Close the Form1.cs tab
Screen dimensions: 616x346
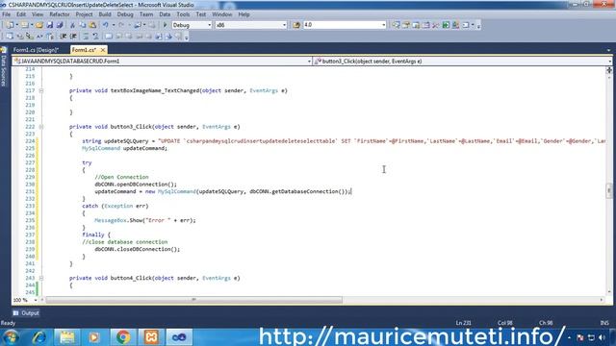point(103,50)
